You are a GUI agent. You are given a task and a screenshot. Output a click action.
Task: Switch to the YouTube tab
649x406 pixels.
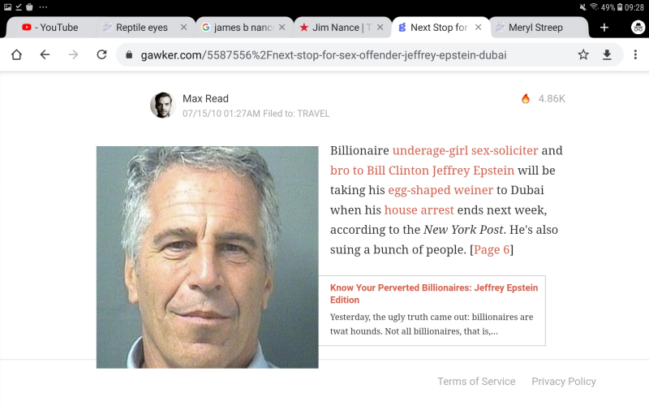click(x=50, y=28)
